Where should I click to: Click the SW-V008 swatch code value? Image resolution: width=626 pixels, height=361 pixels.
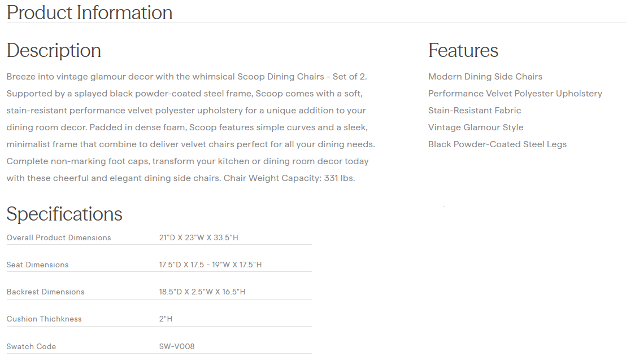(177, 346)
